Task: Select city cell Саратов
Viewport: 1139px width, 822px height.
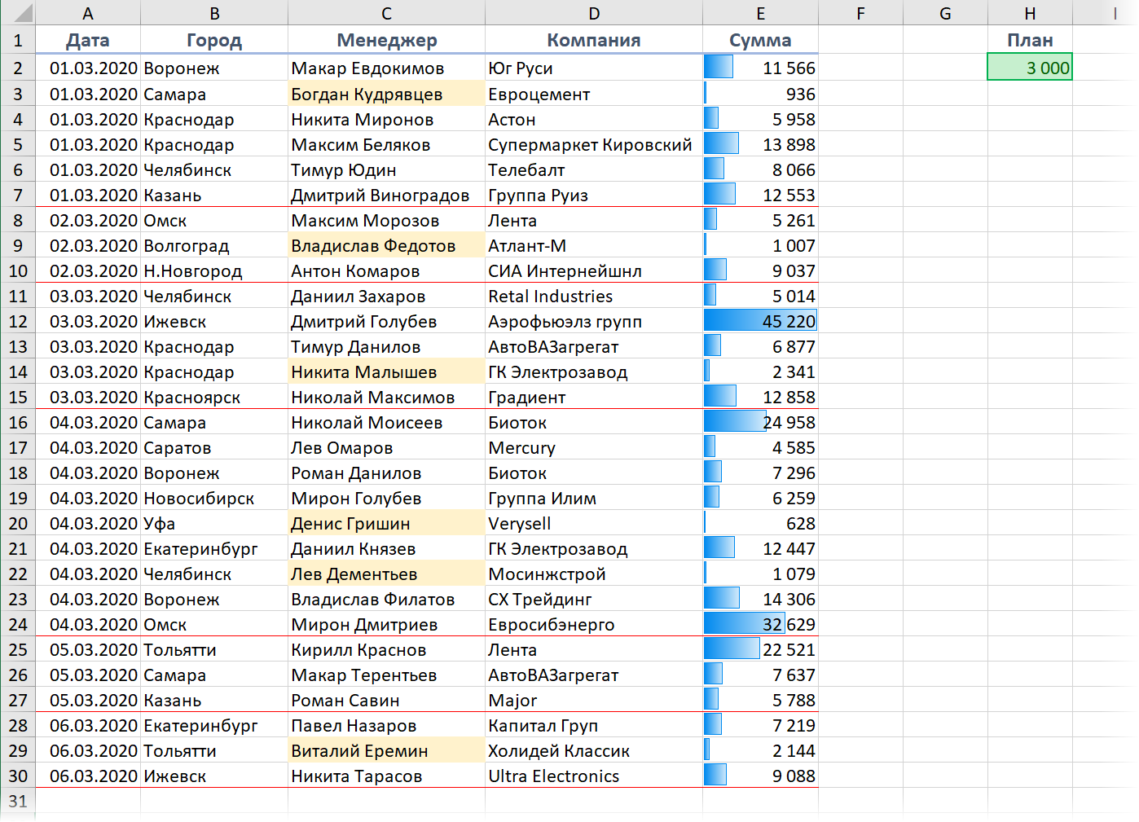Action: [214, 447]
